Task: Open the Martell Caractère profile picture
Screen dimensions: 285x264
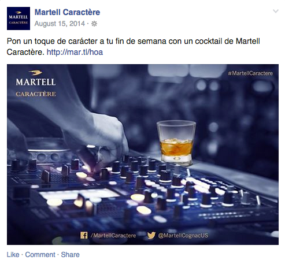Action: pyautogui.click(x=18, y=18)
